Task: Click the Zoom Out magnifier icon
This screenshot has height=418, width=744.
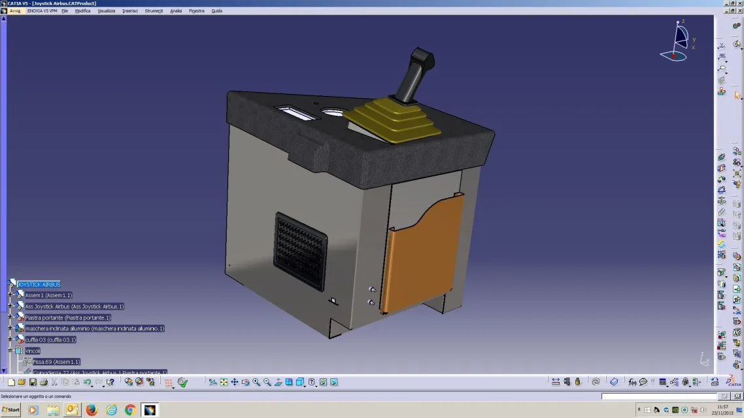Action: [x=267, y=382]
